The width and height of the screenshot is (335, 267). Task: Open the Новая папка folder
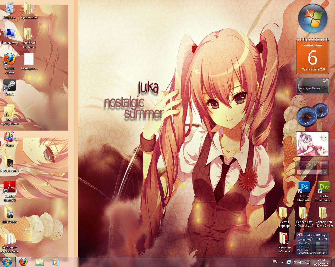click(x=10, y=164)
